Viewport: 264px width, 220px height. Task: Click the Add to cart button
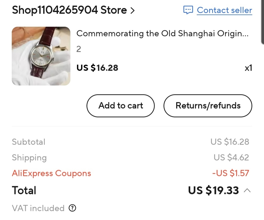(x=120, y=106)
